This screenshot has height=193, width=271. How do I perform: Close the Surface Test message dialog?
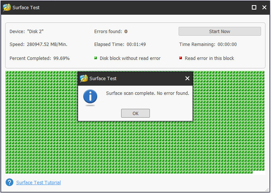pos(187,78)
